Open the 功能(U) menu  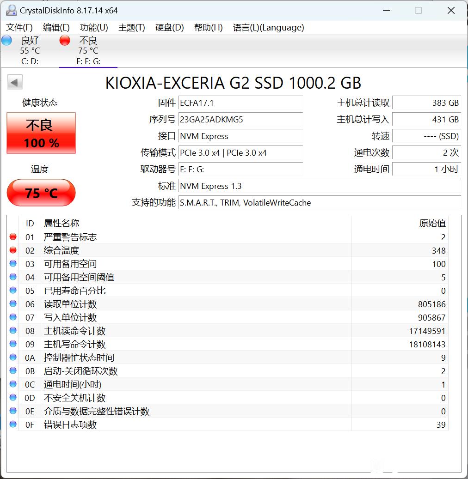point(94,28)
